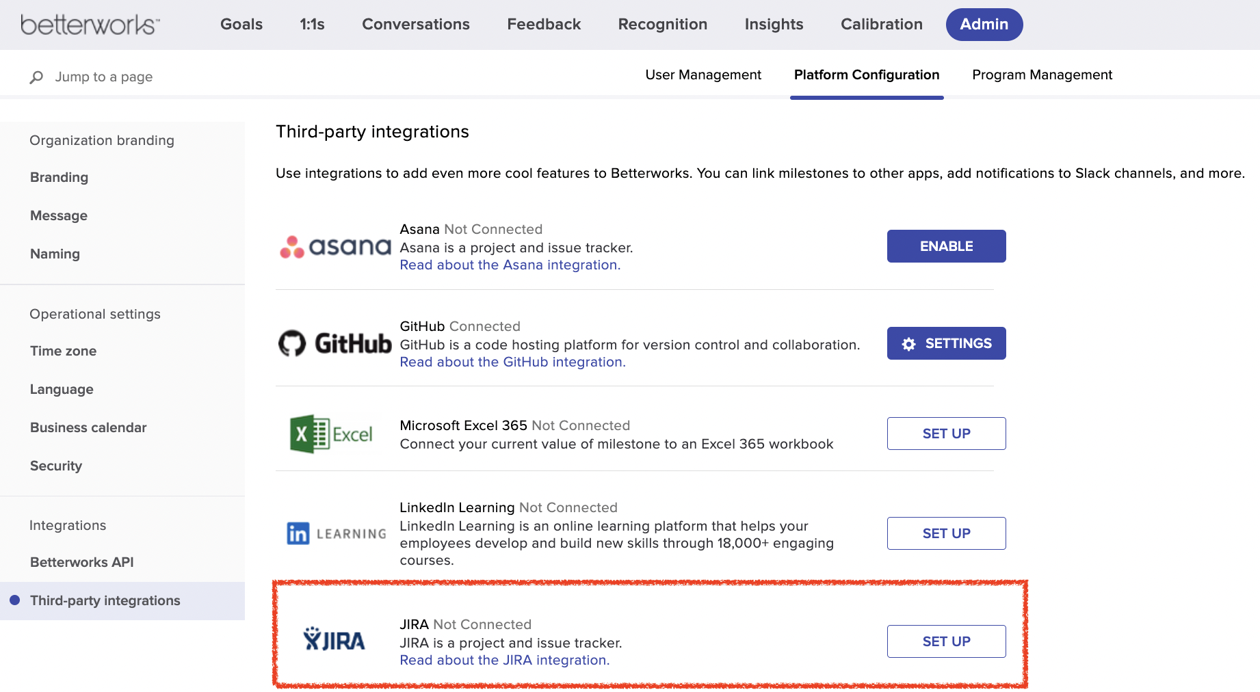Image resolution: width=1260 pixels, height=692 pixels.
Task: Open the Insights menu item
Action: (773, 24)
